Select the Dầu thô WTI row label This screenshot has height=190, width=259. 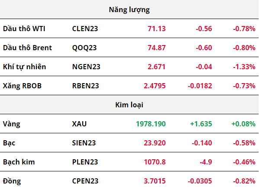click(24, 29)
